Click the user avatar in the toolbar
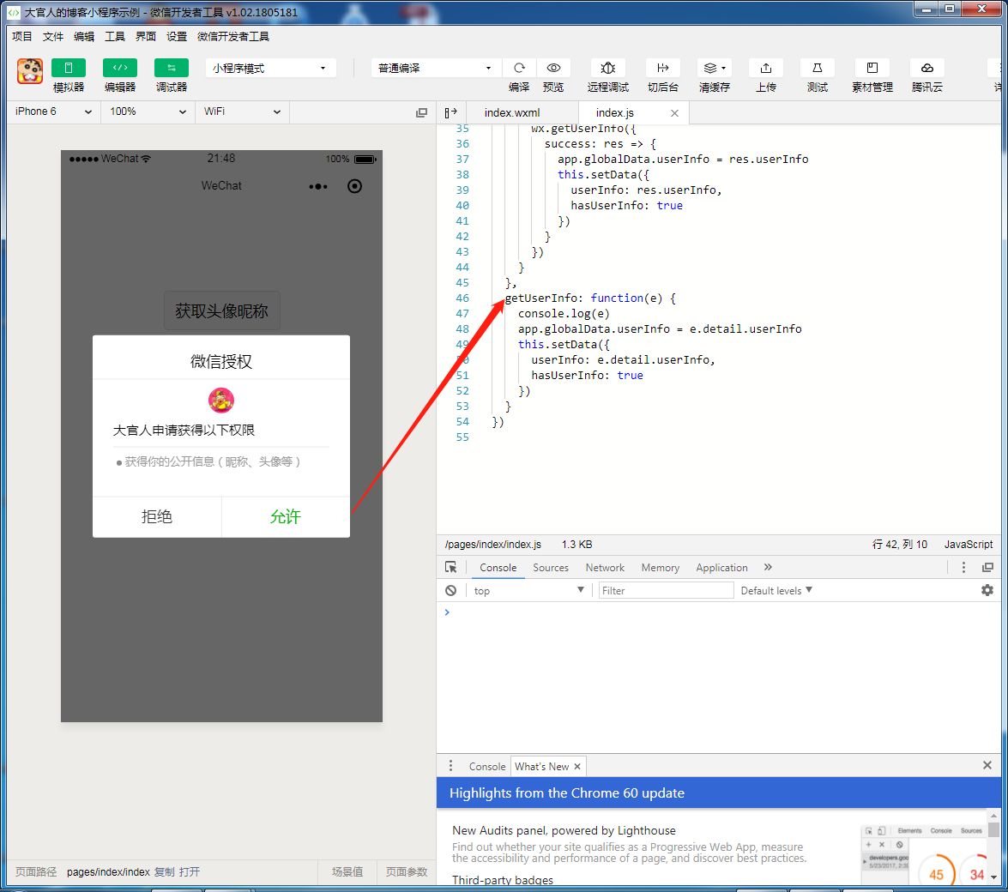Image resolution: width=1008 pixels, height=892 pixels. [x=29, y=70]
